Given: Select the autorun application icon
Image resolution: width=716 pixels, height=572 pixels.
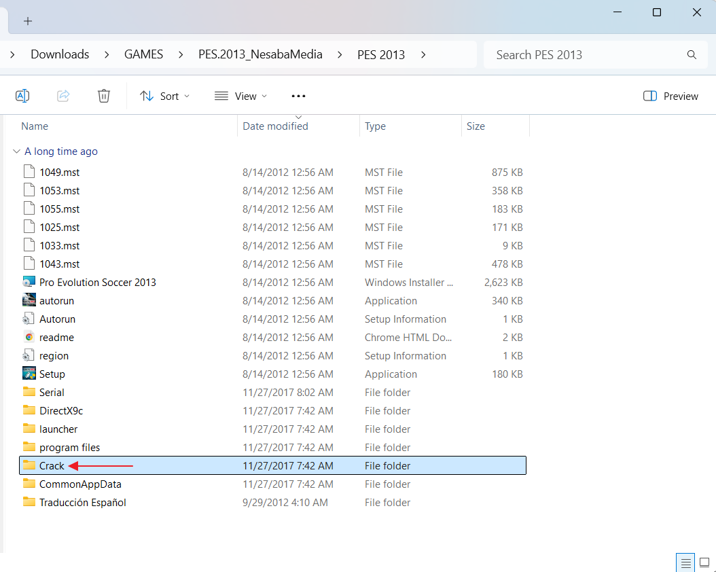Looking at the screenshot, I should [29, 300].
